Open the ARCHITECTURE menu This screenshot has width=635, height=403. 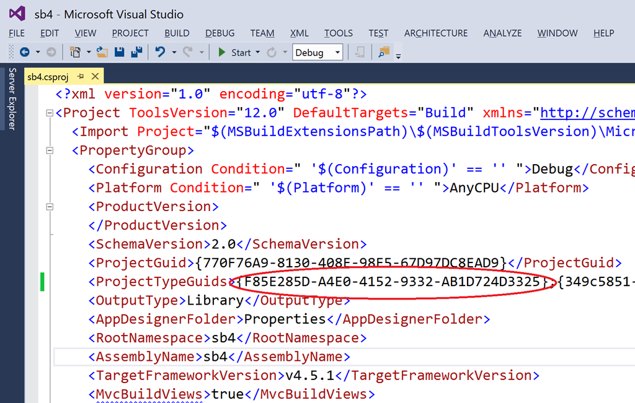tap(436, 33)
